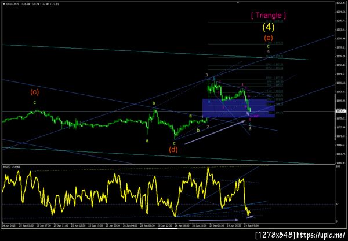Click the RSI level 32 axis label
The width and height of the screenshot is (348, 241).
337,204
